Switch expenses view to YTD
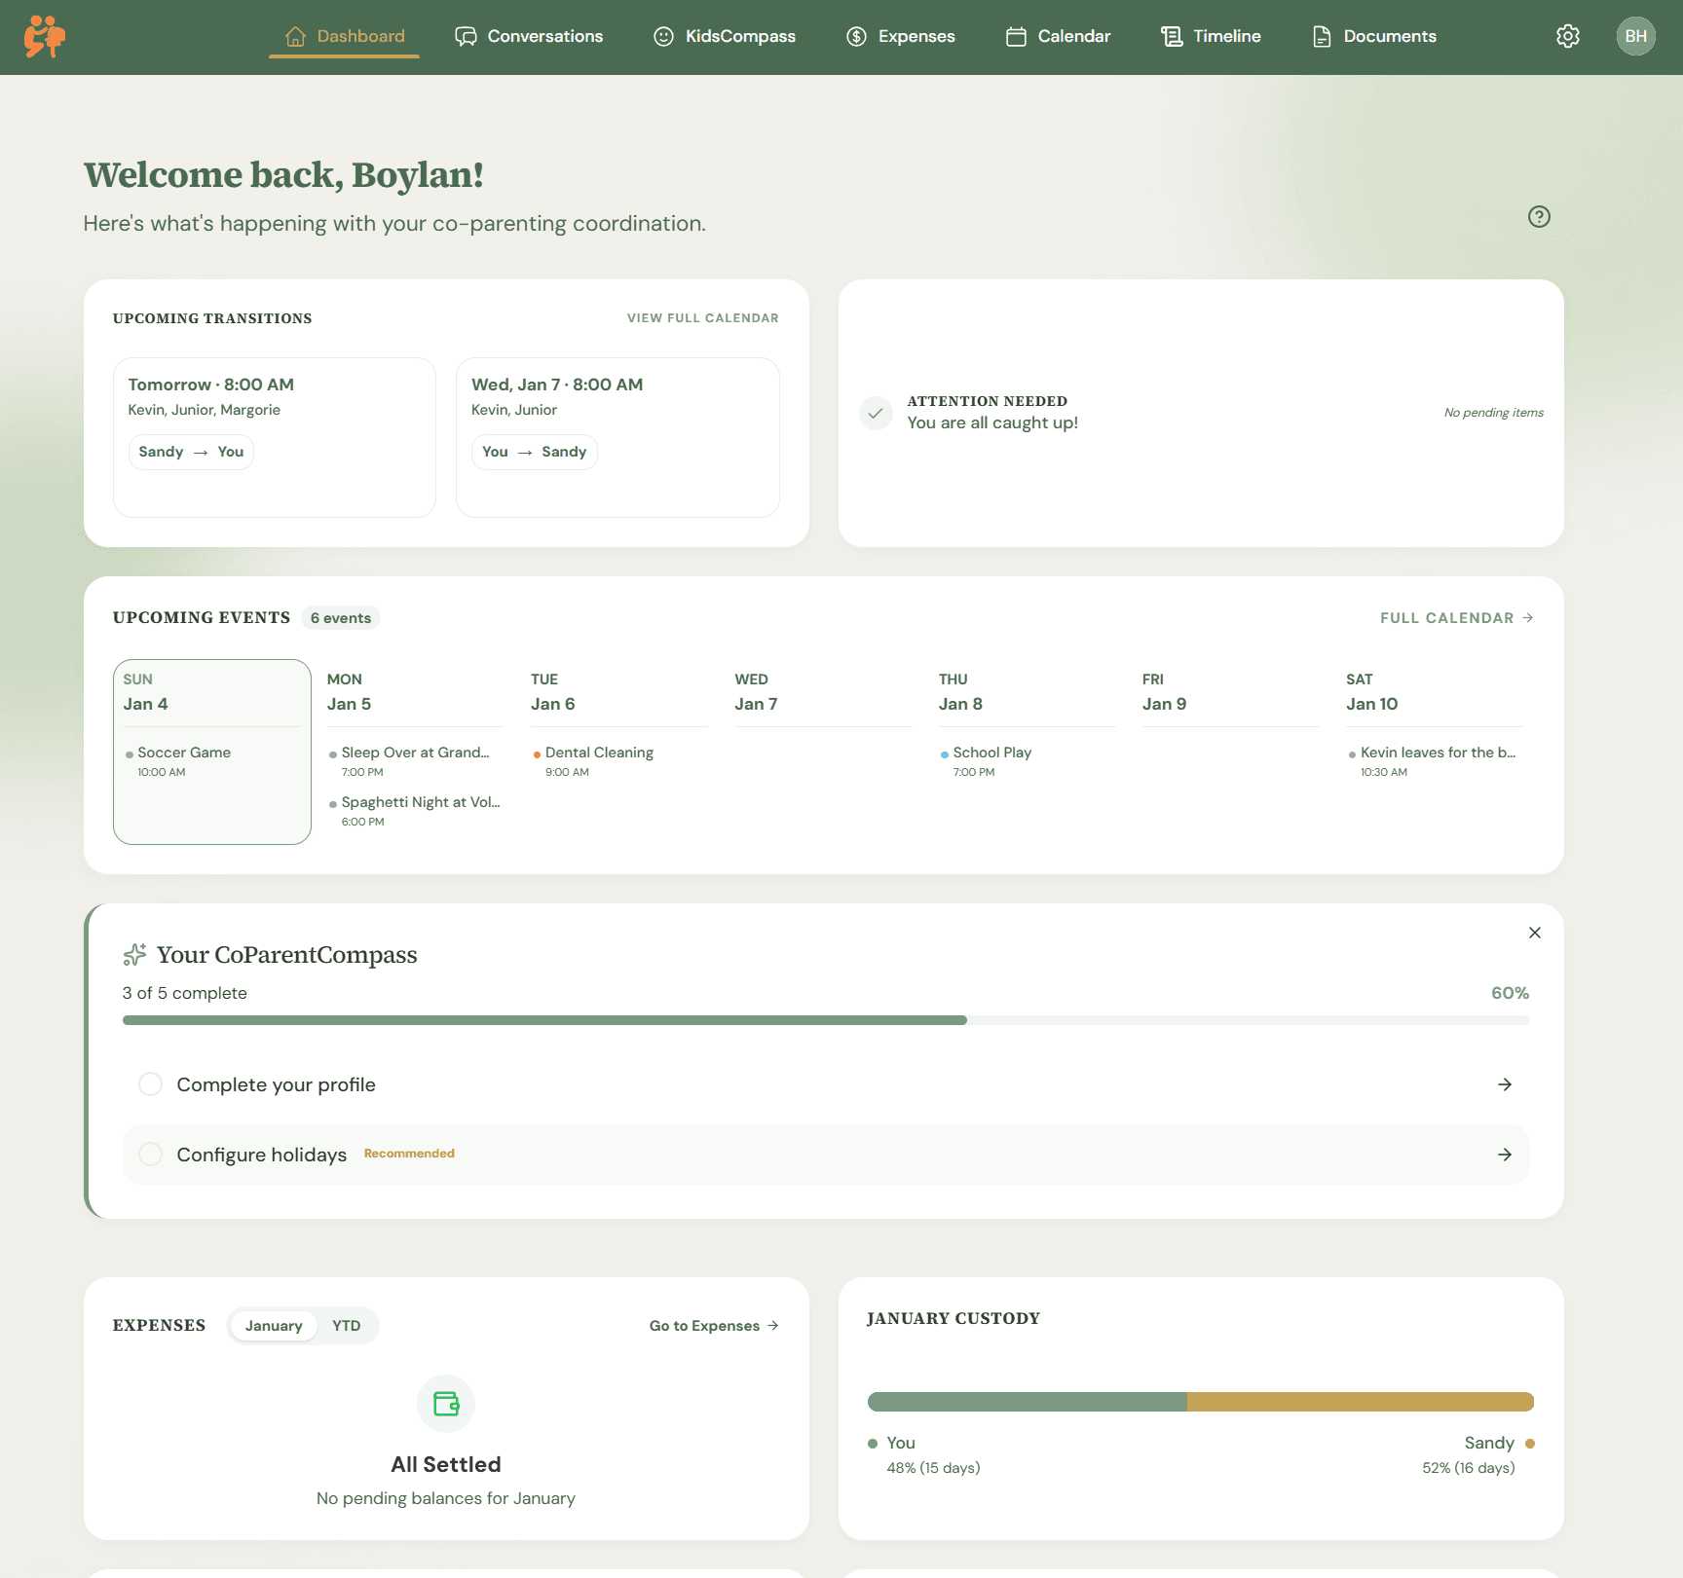 (346, 1325)
